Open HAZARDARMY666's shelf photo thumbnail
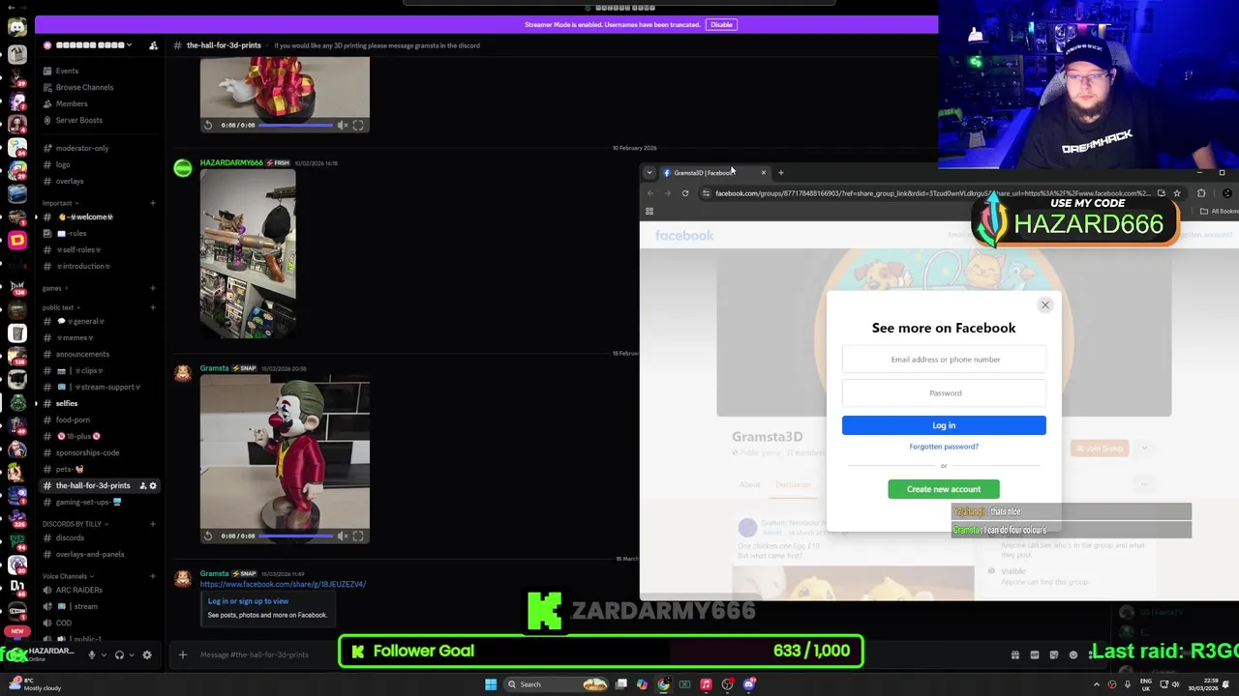The image size is (1239, 696). coord(248,254)
